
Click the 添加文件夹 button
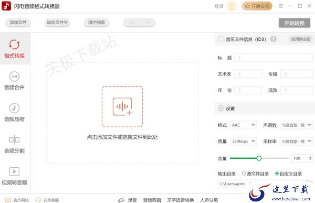(x=57, y=22)
